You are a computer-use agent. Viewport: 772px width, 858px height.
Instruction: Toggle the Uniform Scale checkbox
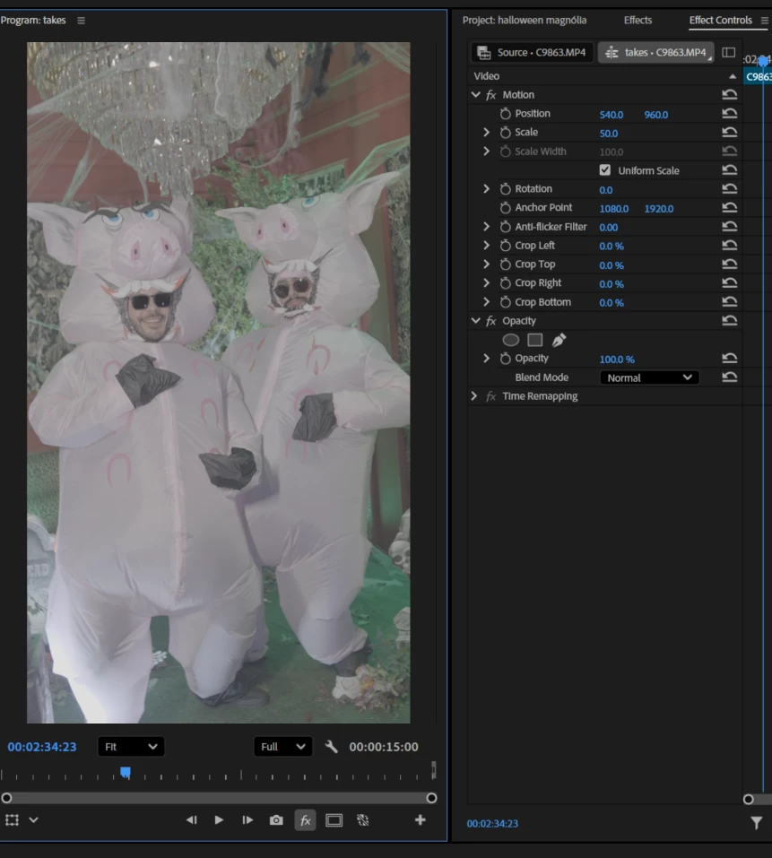(x=604, y=170)
